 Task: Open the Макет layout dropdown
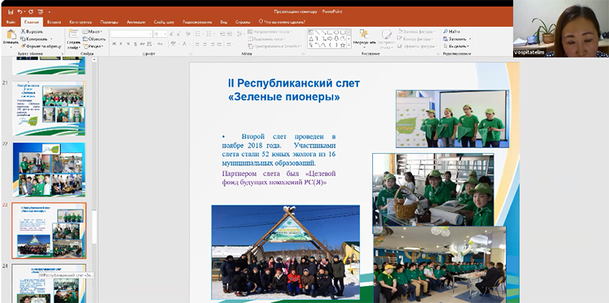click(92, 32)
